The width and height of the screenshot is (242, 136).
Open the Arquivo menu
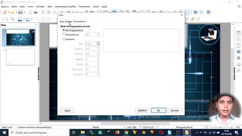5,6
